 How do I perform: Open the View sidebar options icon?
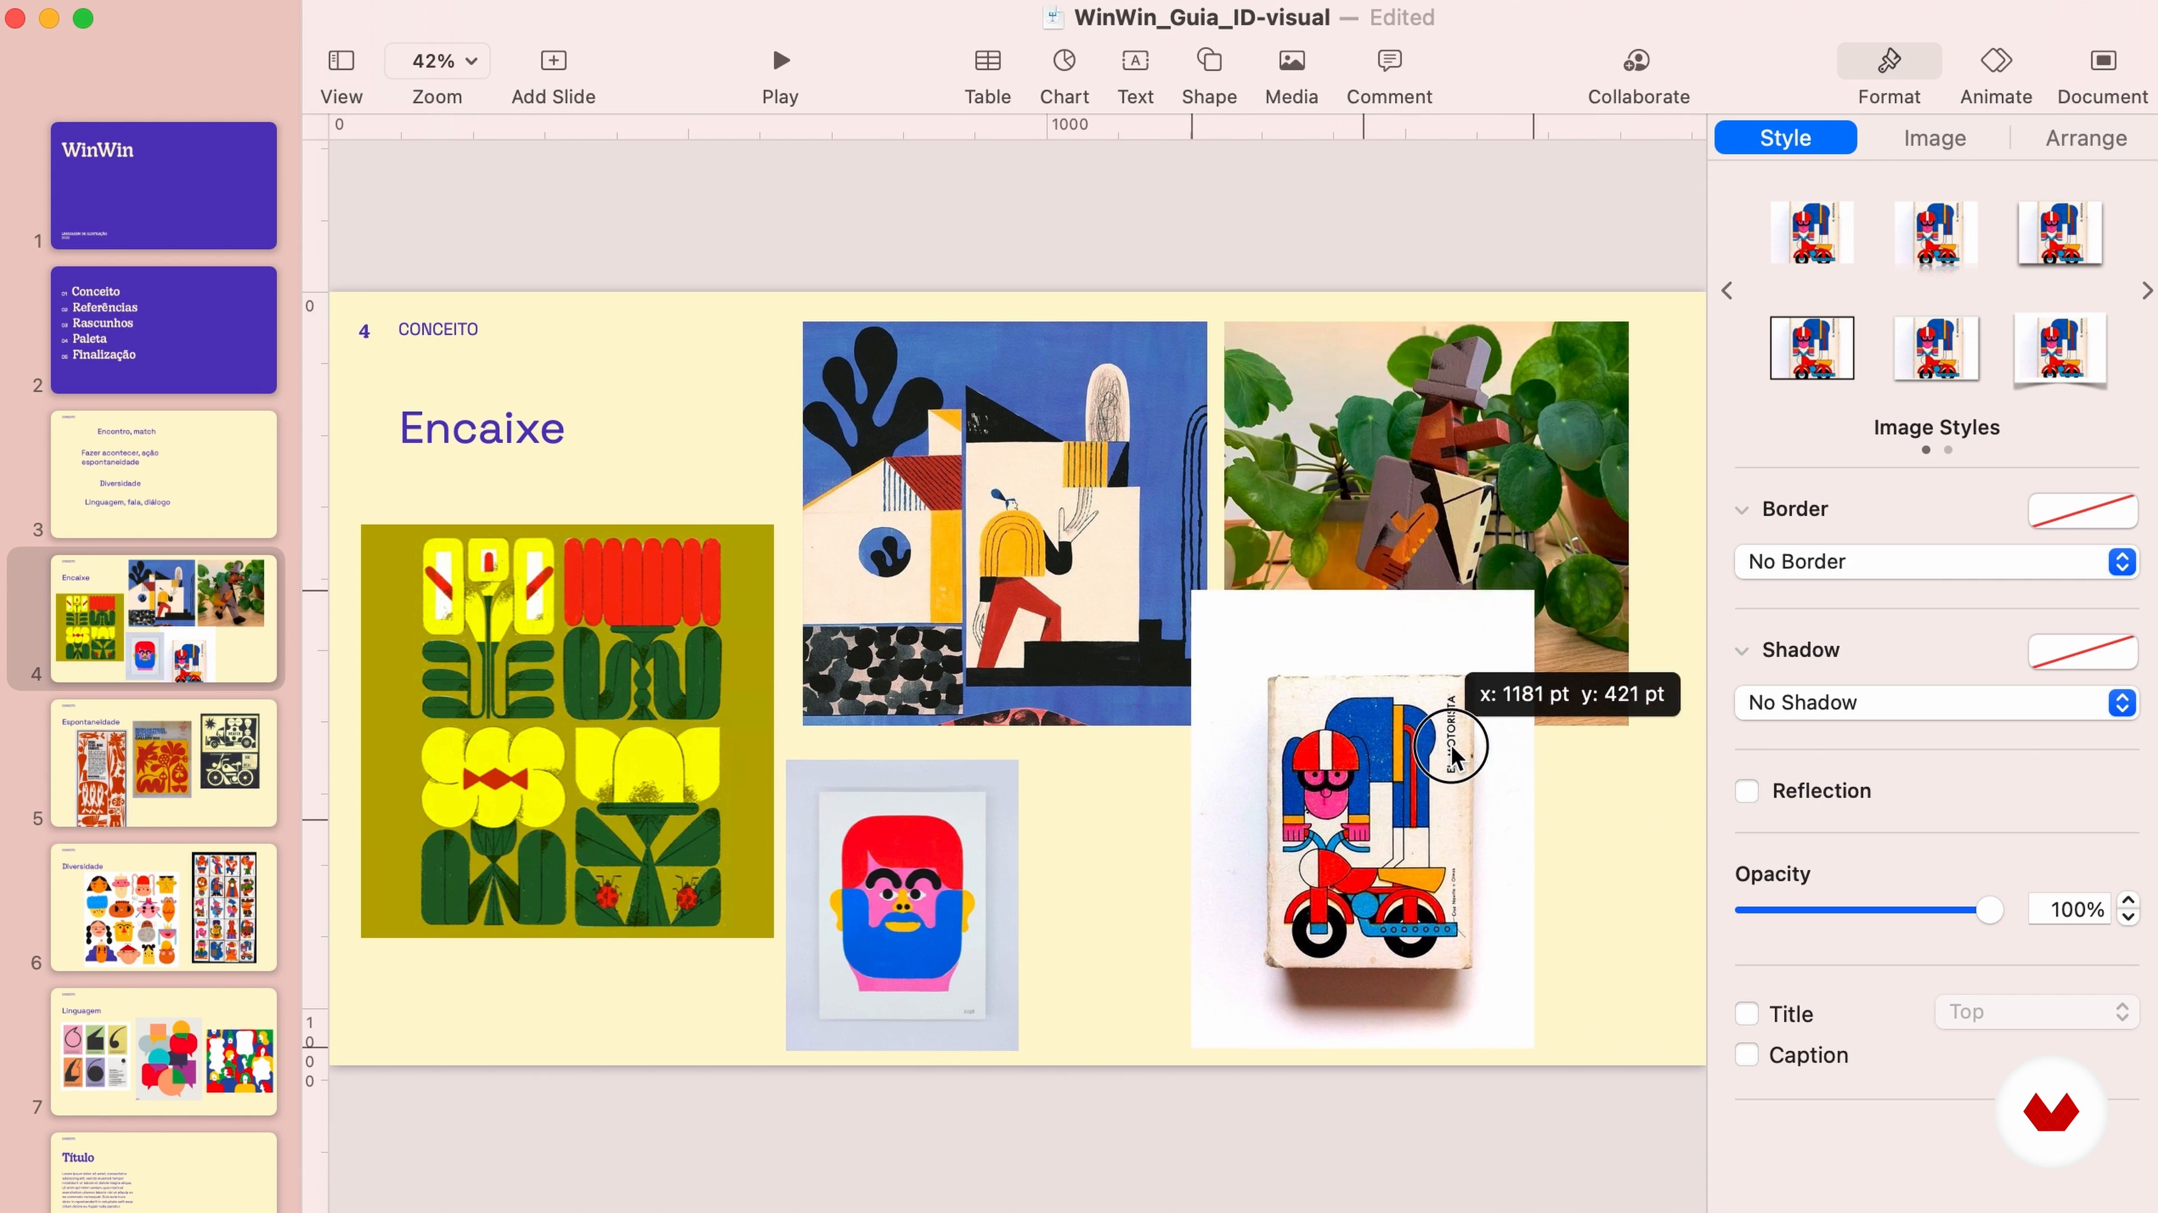click(x=341, y=60)
